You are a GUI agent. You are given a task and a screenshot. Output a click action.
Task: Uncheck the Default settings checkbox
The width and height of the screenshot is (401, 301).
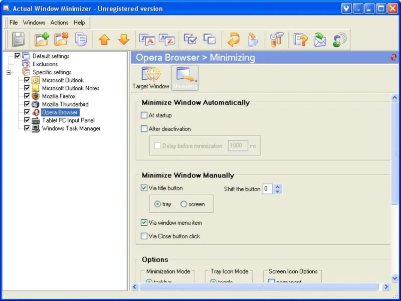pyautogui.click(x=18, y=56)
